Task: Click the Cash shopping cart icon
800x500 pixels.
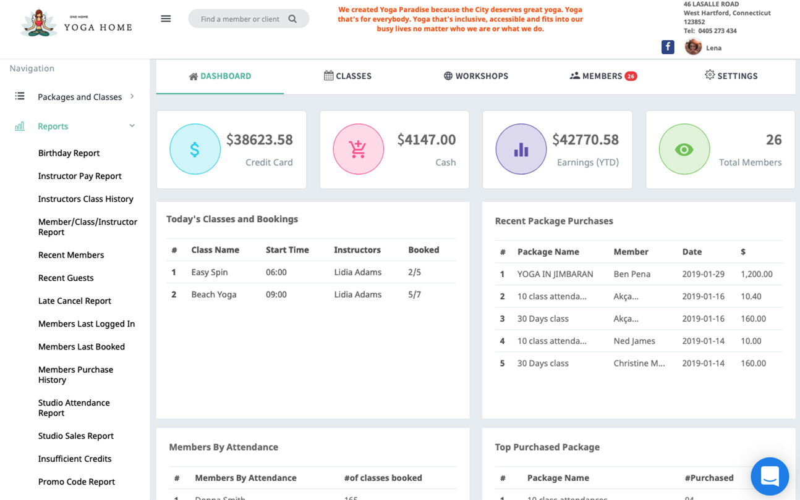Action: click(358, 149)
